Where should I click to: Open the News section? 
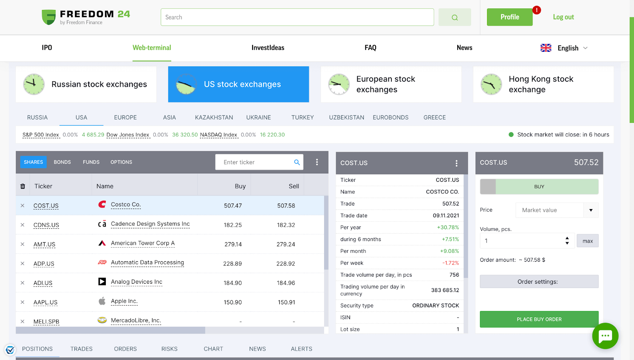click(464, 48)
